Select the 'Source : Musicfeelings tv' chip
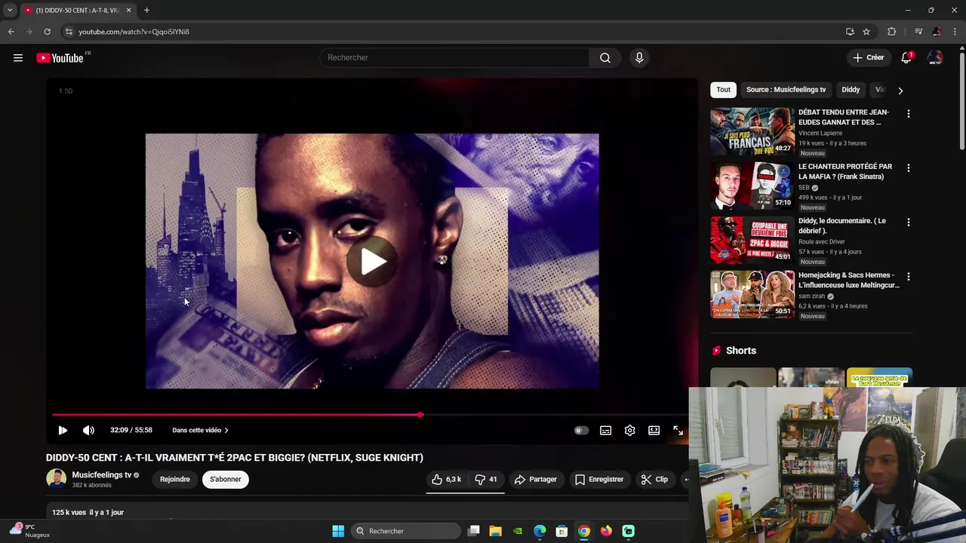This screenshot has height=543, width=966. pos(786,90)
